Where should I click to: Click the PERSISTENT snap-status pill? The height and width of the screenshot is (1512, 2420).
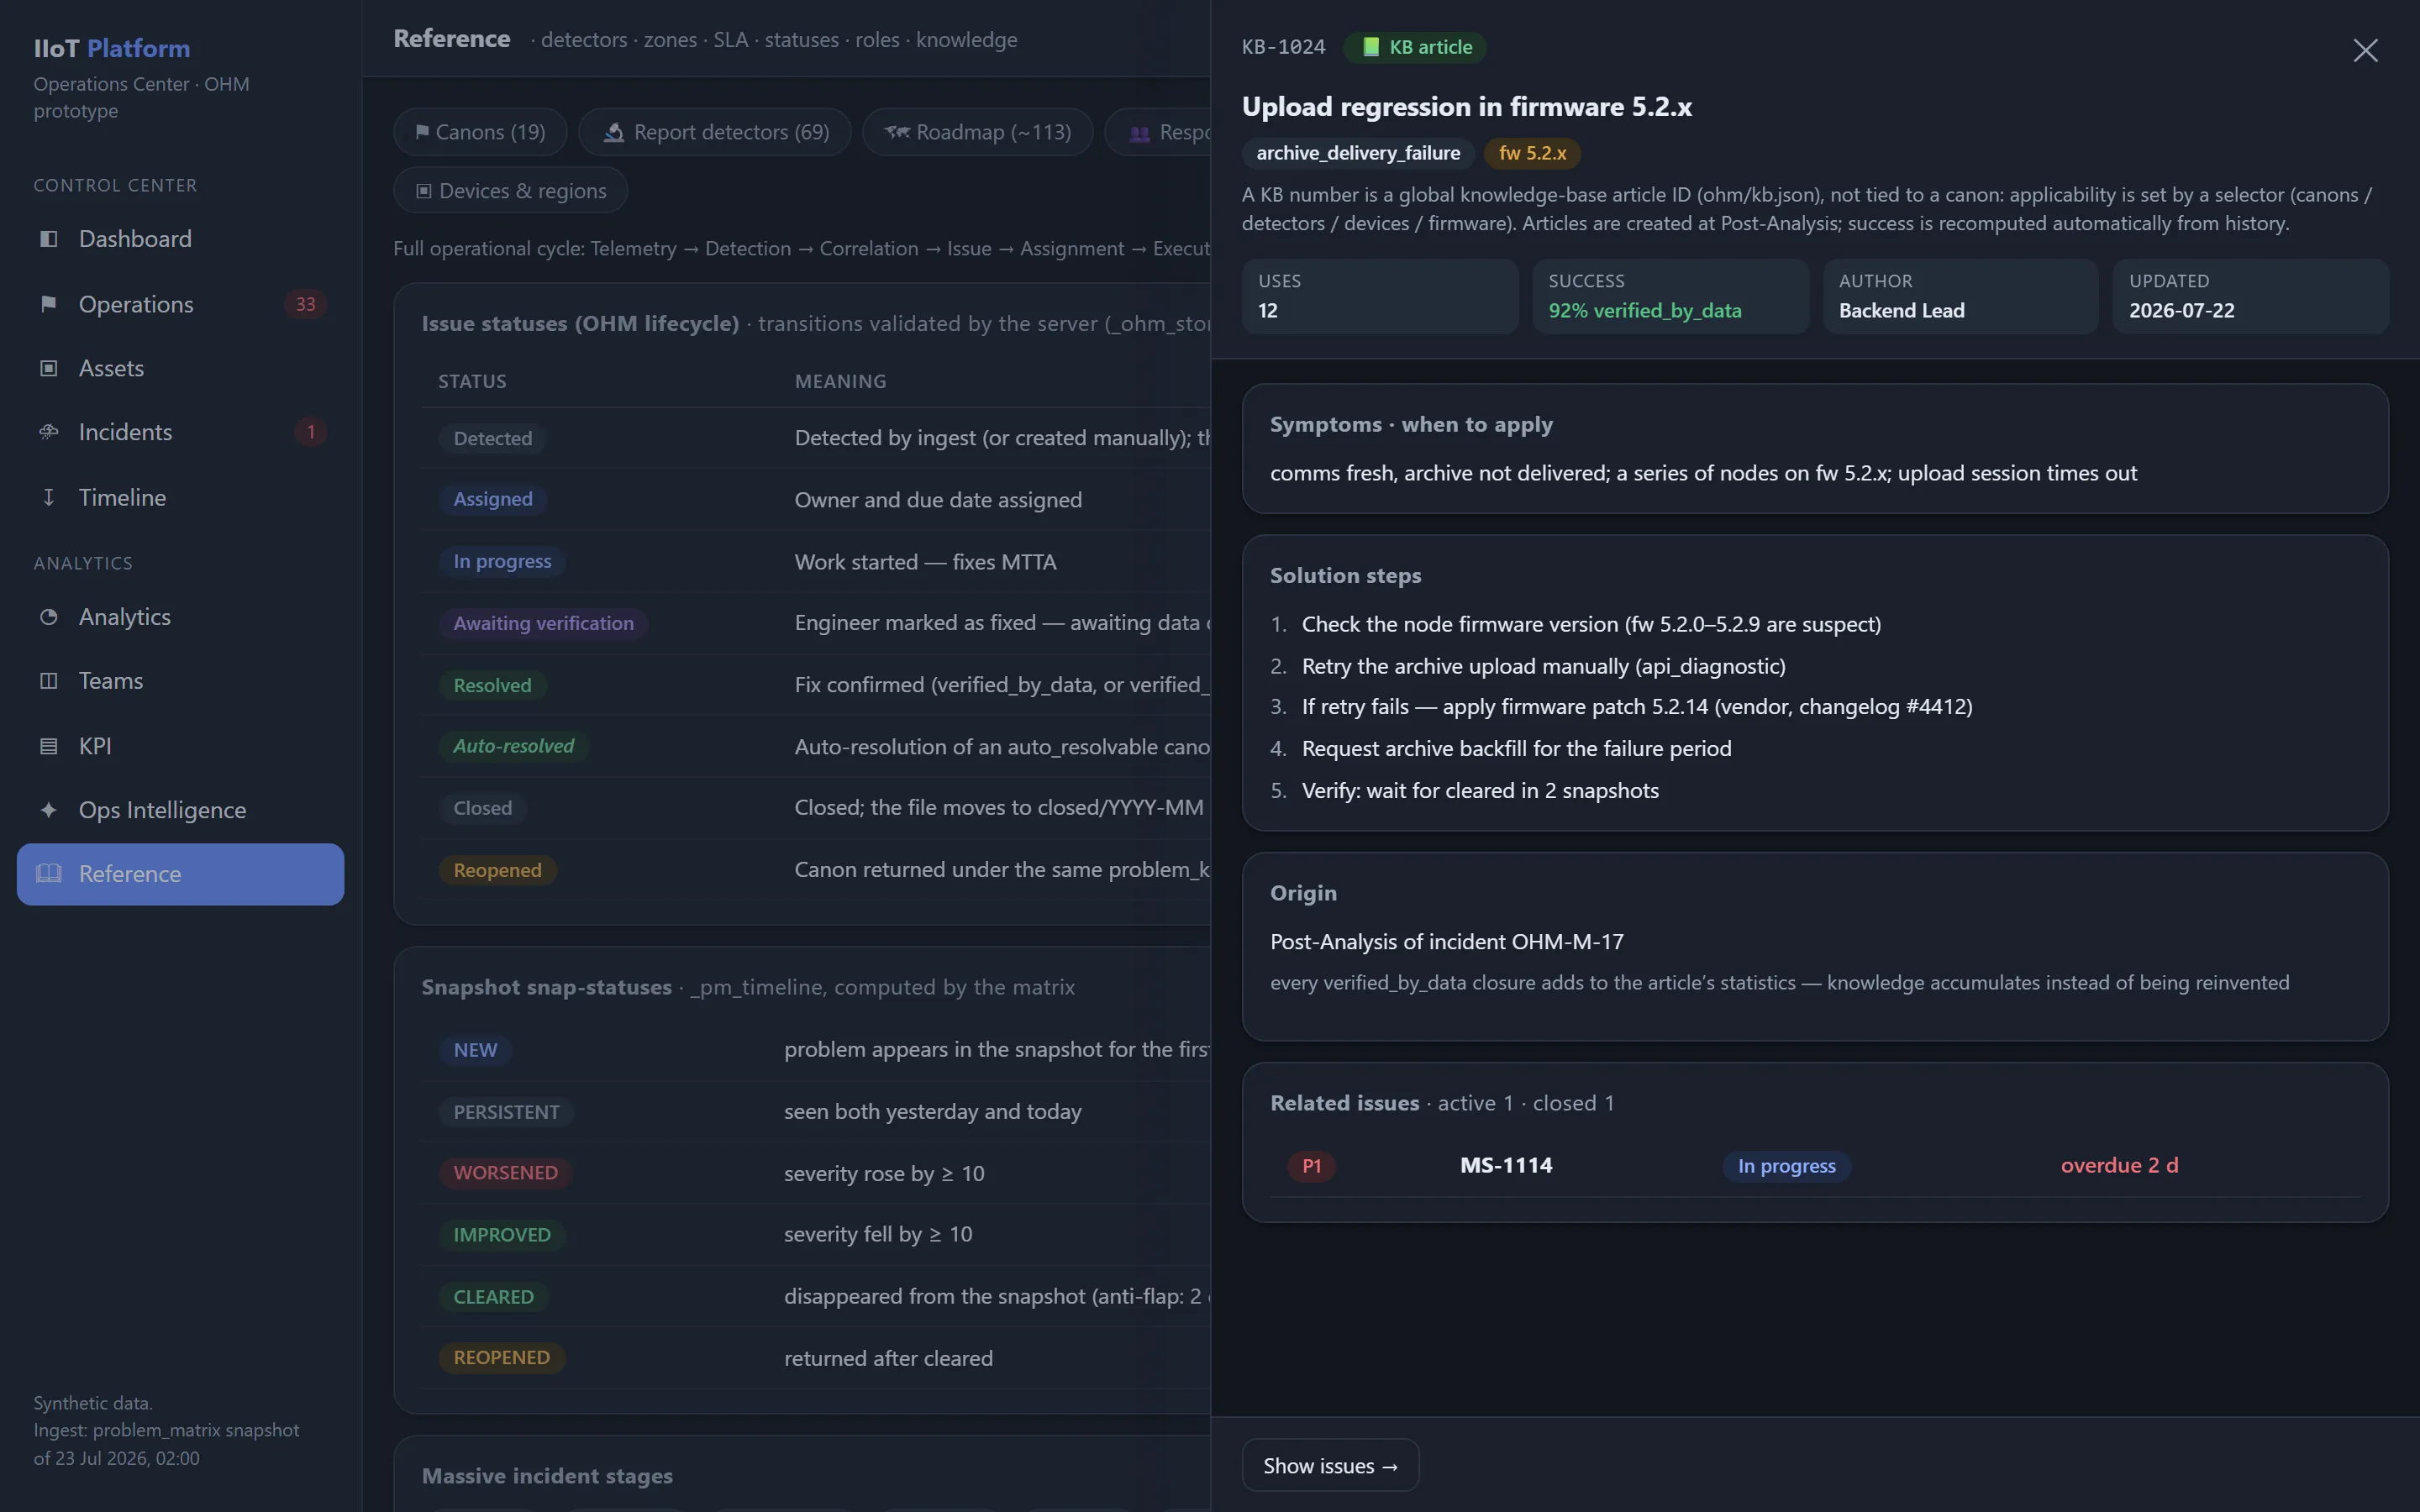[x=506, y=1112]
